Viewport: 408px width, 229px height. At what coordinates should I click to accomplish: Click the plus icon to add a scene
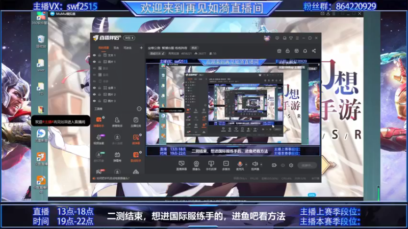[x=141, y=48]
